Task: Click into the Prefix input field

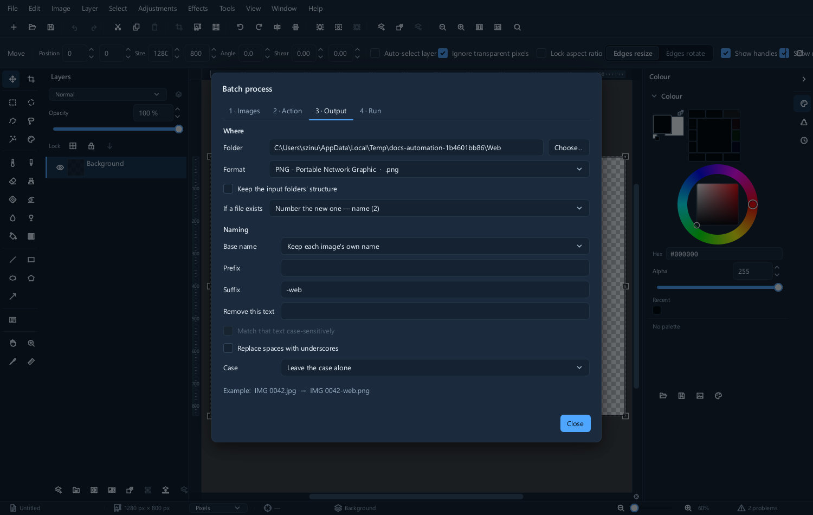Action: coord(435,268)
